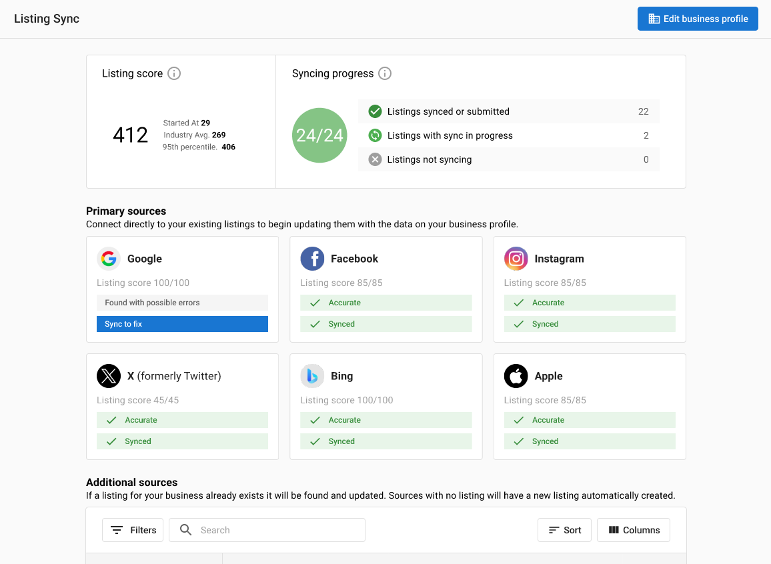Screen dimensions: 771x564
Task: Open the Filters panel
Action: click(x=133, y=530)
